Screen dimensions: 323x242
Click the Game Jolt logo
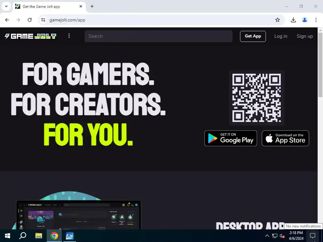pos(31,36)
